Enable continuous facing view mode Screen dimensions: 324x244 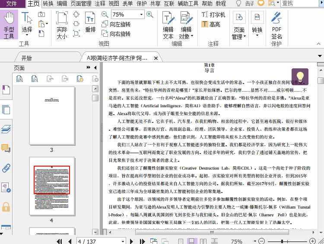click(x=214, y=241)
